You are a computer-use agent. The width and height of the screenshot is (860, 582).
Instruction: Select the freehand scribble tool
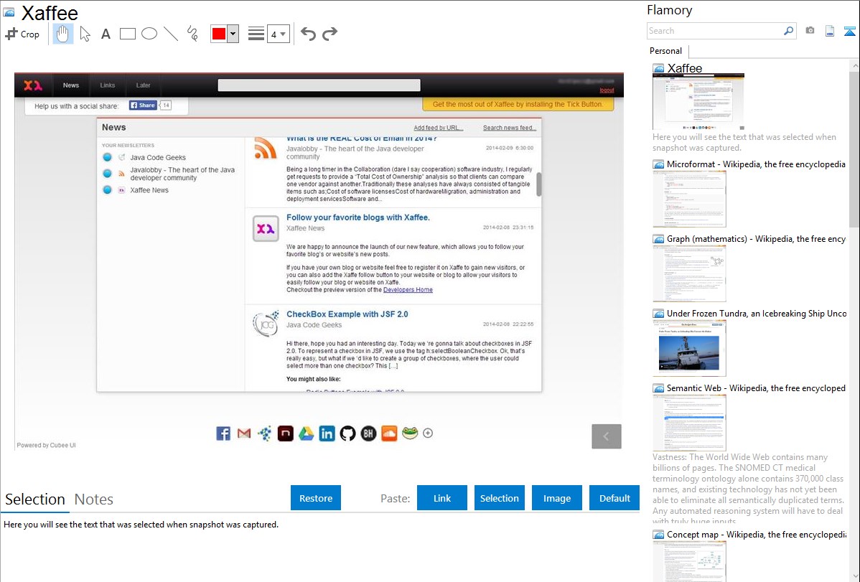(192, 34)
